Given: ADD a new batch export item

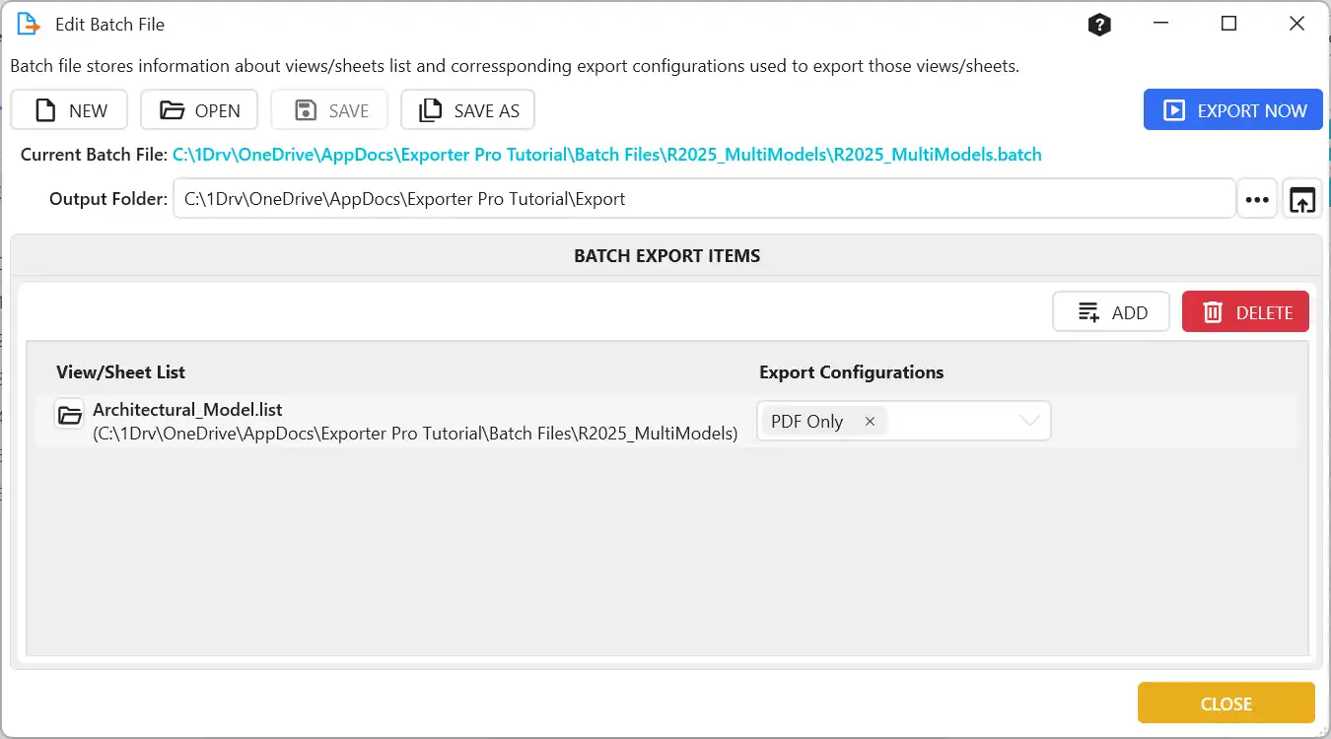Looking at the screenshot, I should pos(1111,311).
